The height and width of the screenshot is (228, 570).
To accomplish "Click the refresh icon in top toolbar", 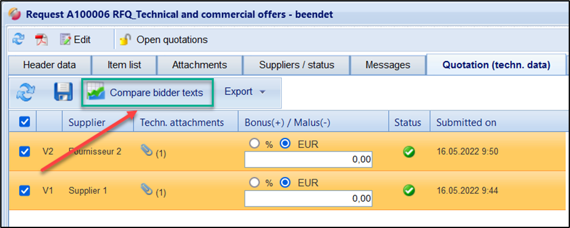I will (x=17, y=39).
